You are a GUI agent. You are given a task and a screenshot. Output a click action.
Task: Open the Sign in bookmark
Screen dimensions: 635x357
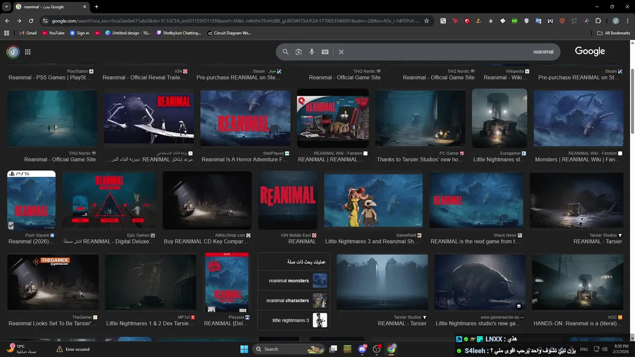pos(79,33)
